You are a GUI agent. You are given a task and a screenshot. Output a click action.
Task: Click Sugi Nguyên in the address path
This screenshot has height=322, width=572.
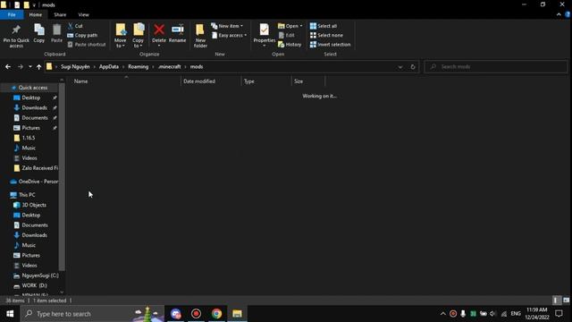[x=75, y=67]
